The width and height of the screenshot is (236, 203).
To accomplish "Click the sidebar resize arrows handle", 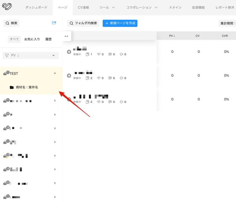I will [66, 36].
